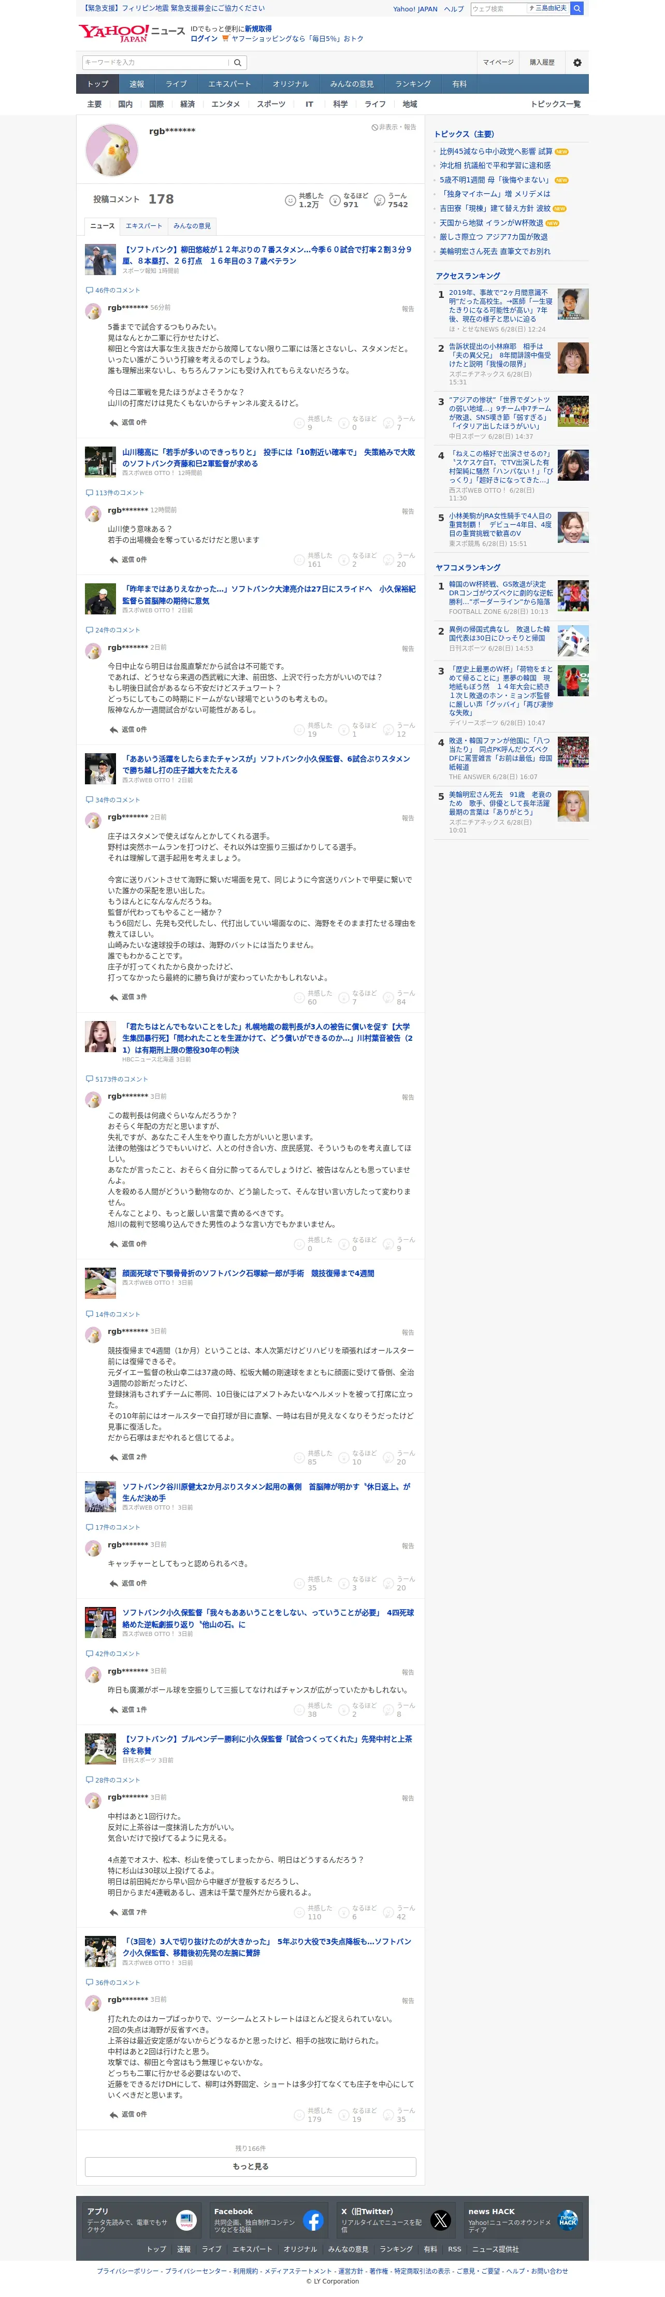This screenshot has height=2297, width=665.
Task: Open the 顔面死球で下顎骨骨折 石塚綾一郎 article
Action: click(x=248, y=1274)
